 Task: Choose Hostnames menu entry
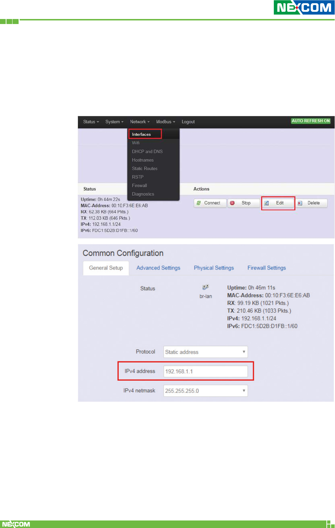[x=143, y=160]
